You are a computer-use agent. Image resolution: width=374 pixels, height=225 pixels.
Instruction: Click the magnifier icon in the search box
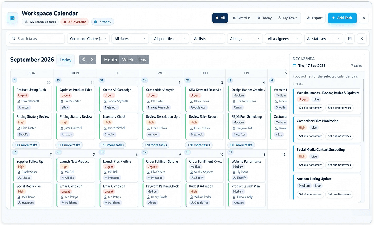(13, 38)
